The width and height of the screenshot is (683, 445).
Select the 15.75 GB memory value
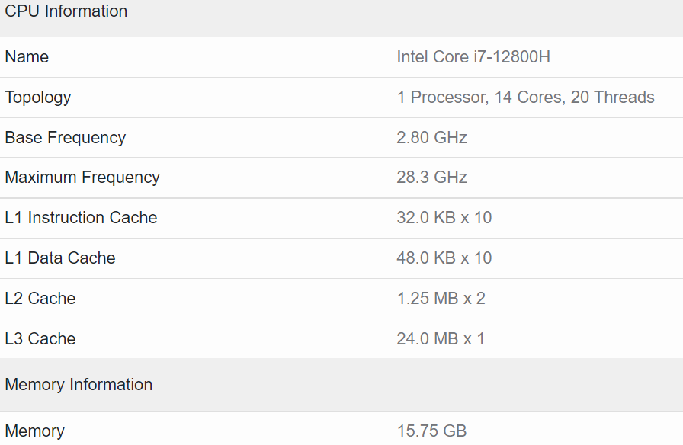tap(431, 431)
